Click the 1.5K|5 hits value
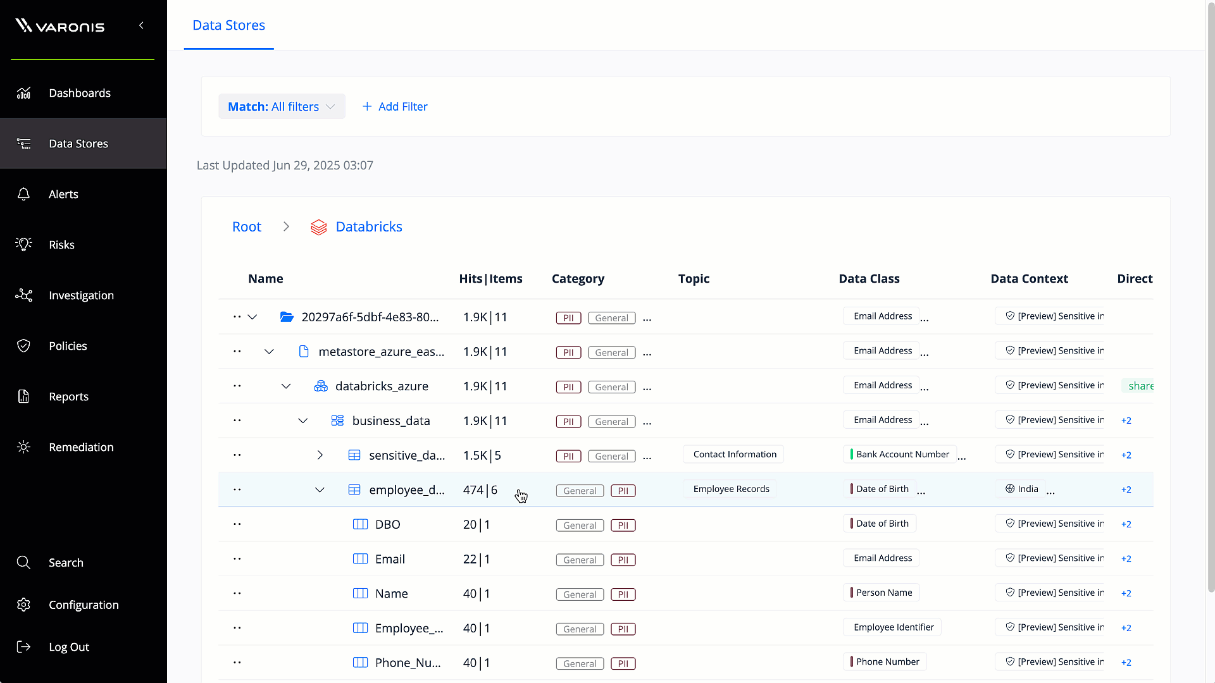Viewport: 1215px width, 683px height. click(482, 455)
